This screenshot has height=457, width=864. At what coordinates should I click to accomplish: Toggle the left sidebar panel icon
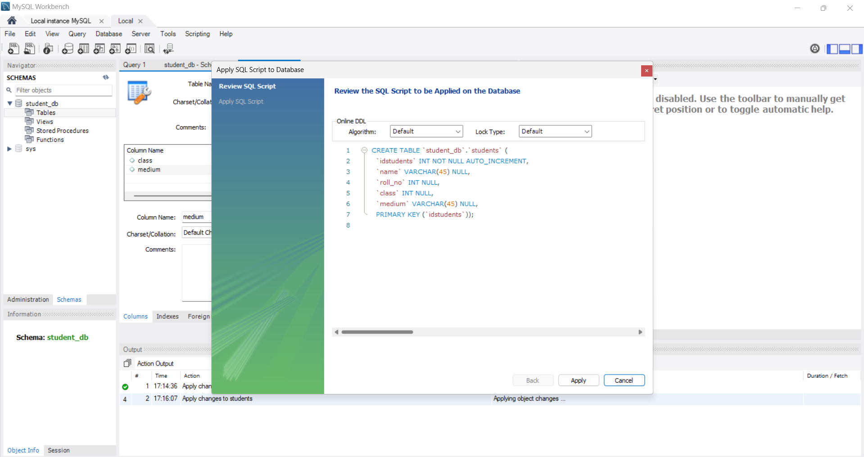pyautogui.click(x=832, y=49)
